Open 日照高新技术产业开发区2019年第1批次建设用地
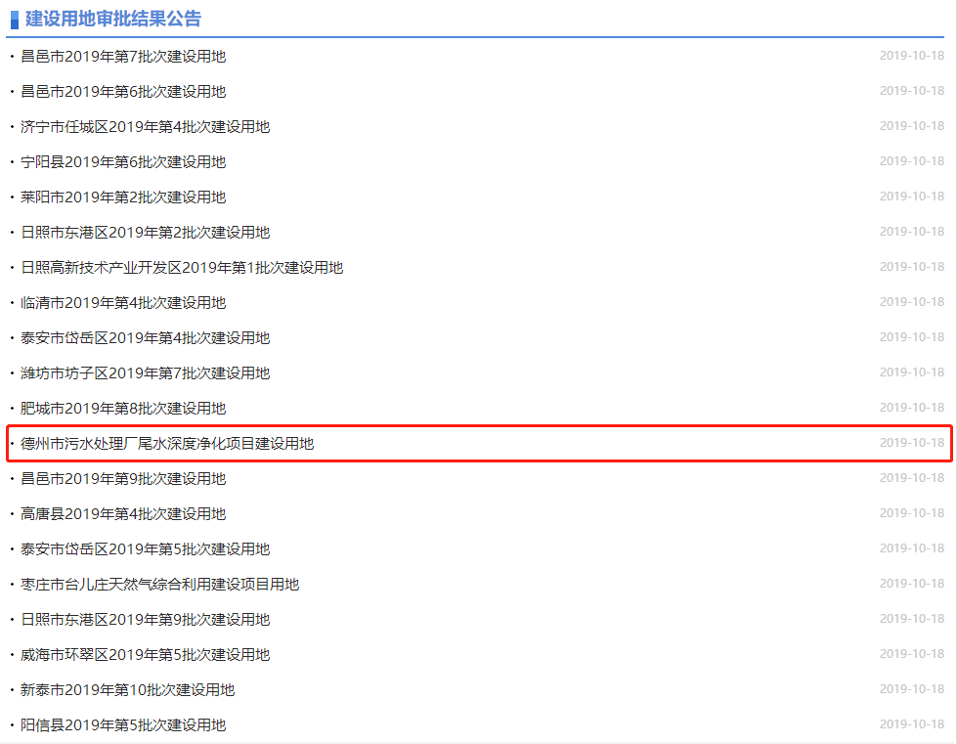 click(182, 267)
